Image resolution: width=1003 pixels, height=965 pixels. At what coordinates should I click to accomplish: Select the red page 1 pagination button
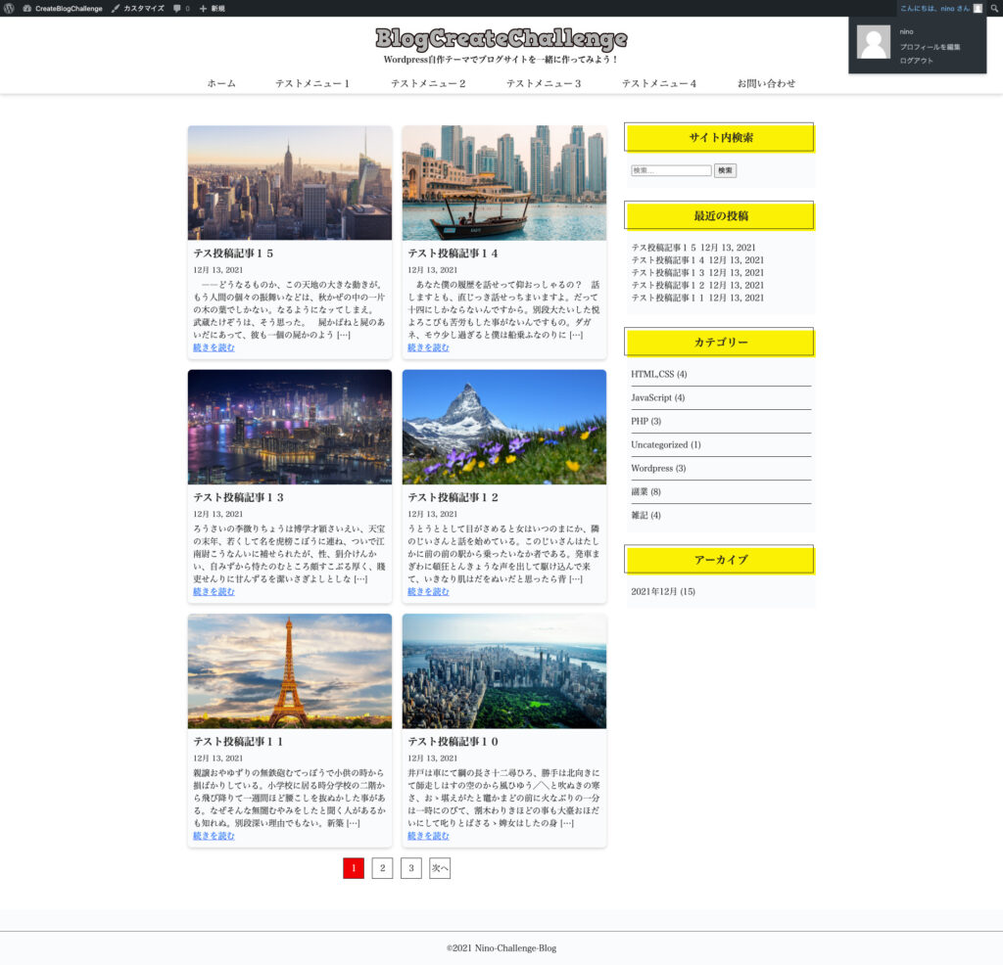point(354,868)
